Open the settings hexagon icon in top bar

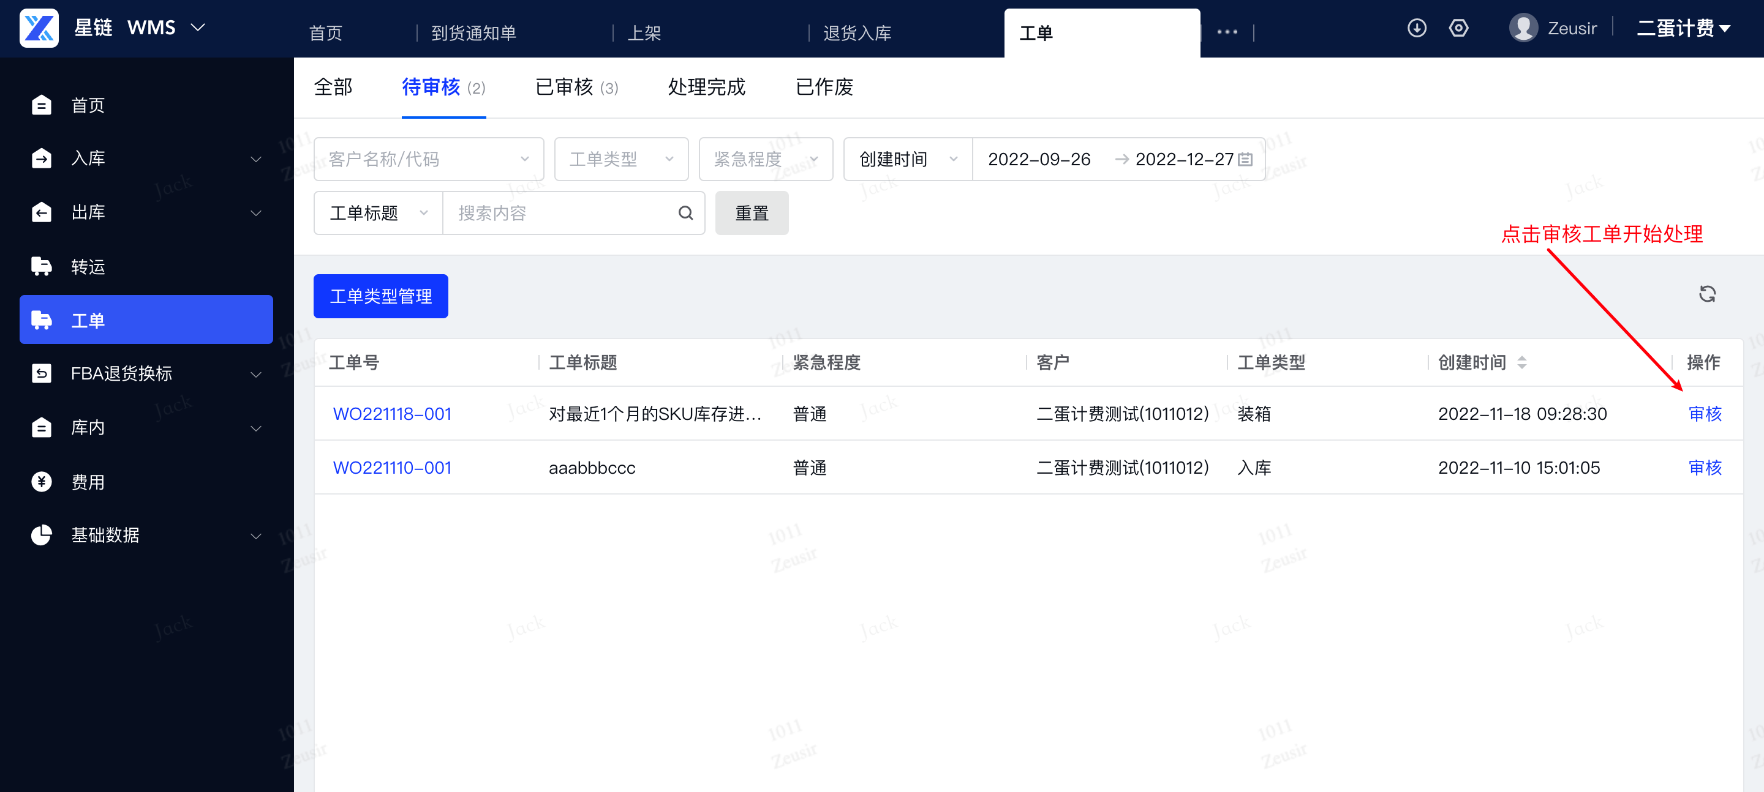tap(1458, 28)
